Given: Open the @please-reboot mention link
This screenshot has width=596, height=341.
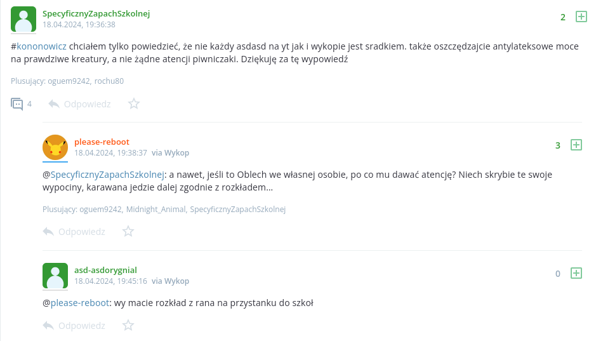Looking at the screenshot, I should coord(79,303).
